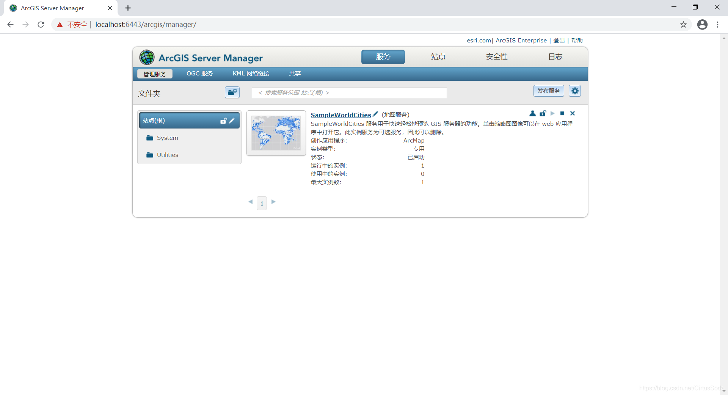Click the page vertical scrollbar

724,214
